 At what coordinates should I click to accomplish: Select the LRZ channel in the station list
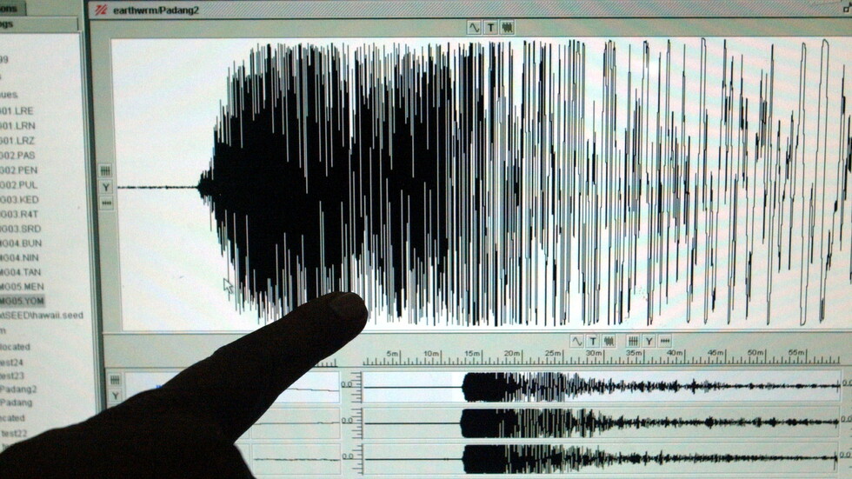[x=17, y=140]
